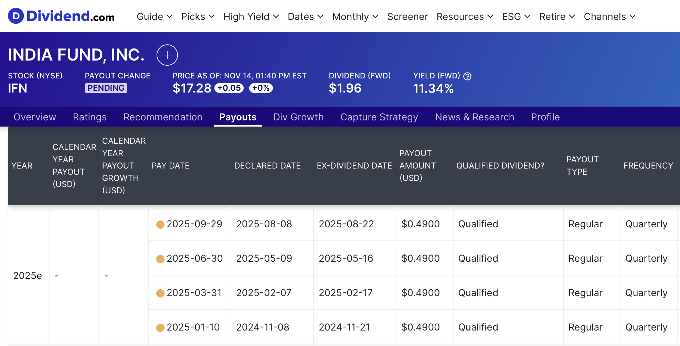The height and width of the screenshot is (346, 680).
Task: Click orange dot beside 2025-01-10 pay date
Action: pyautogui.click(x=160, y=328)
